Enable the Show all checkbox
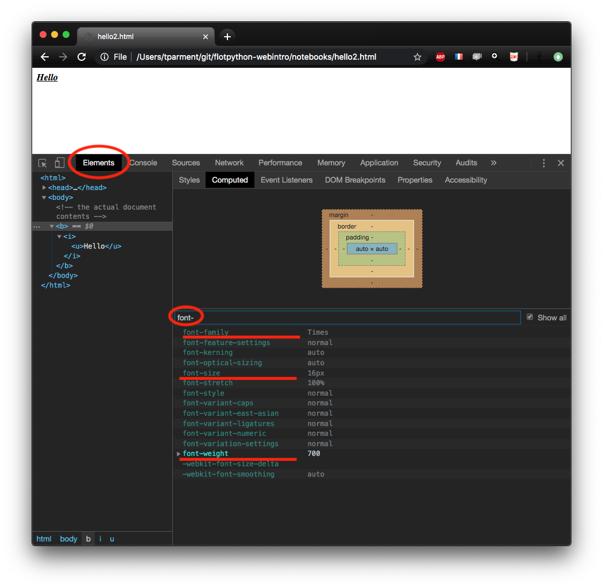Image resolution: width=603 pixels, height=588 pixels. [529, 316]
